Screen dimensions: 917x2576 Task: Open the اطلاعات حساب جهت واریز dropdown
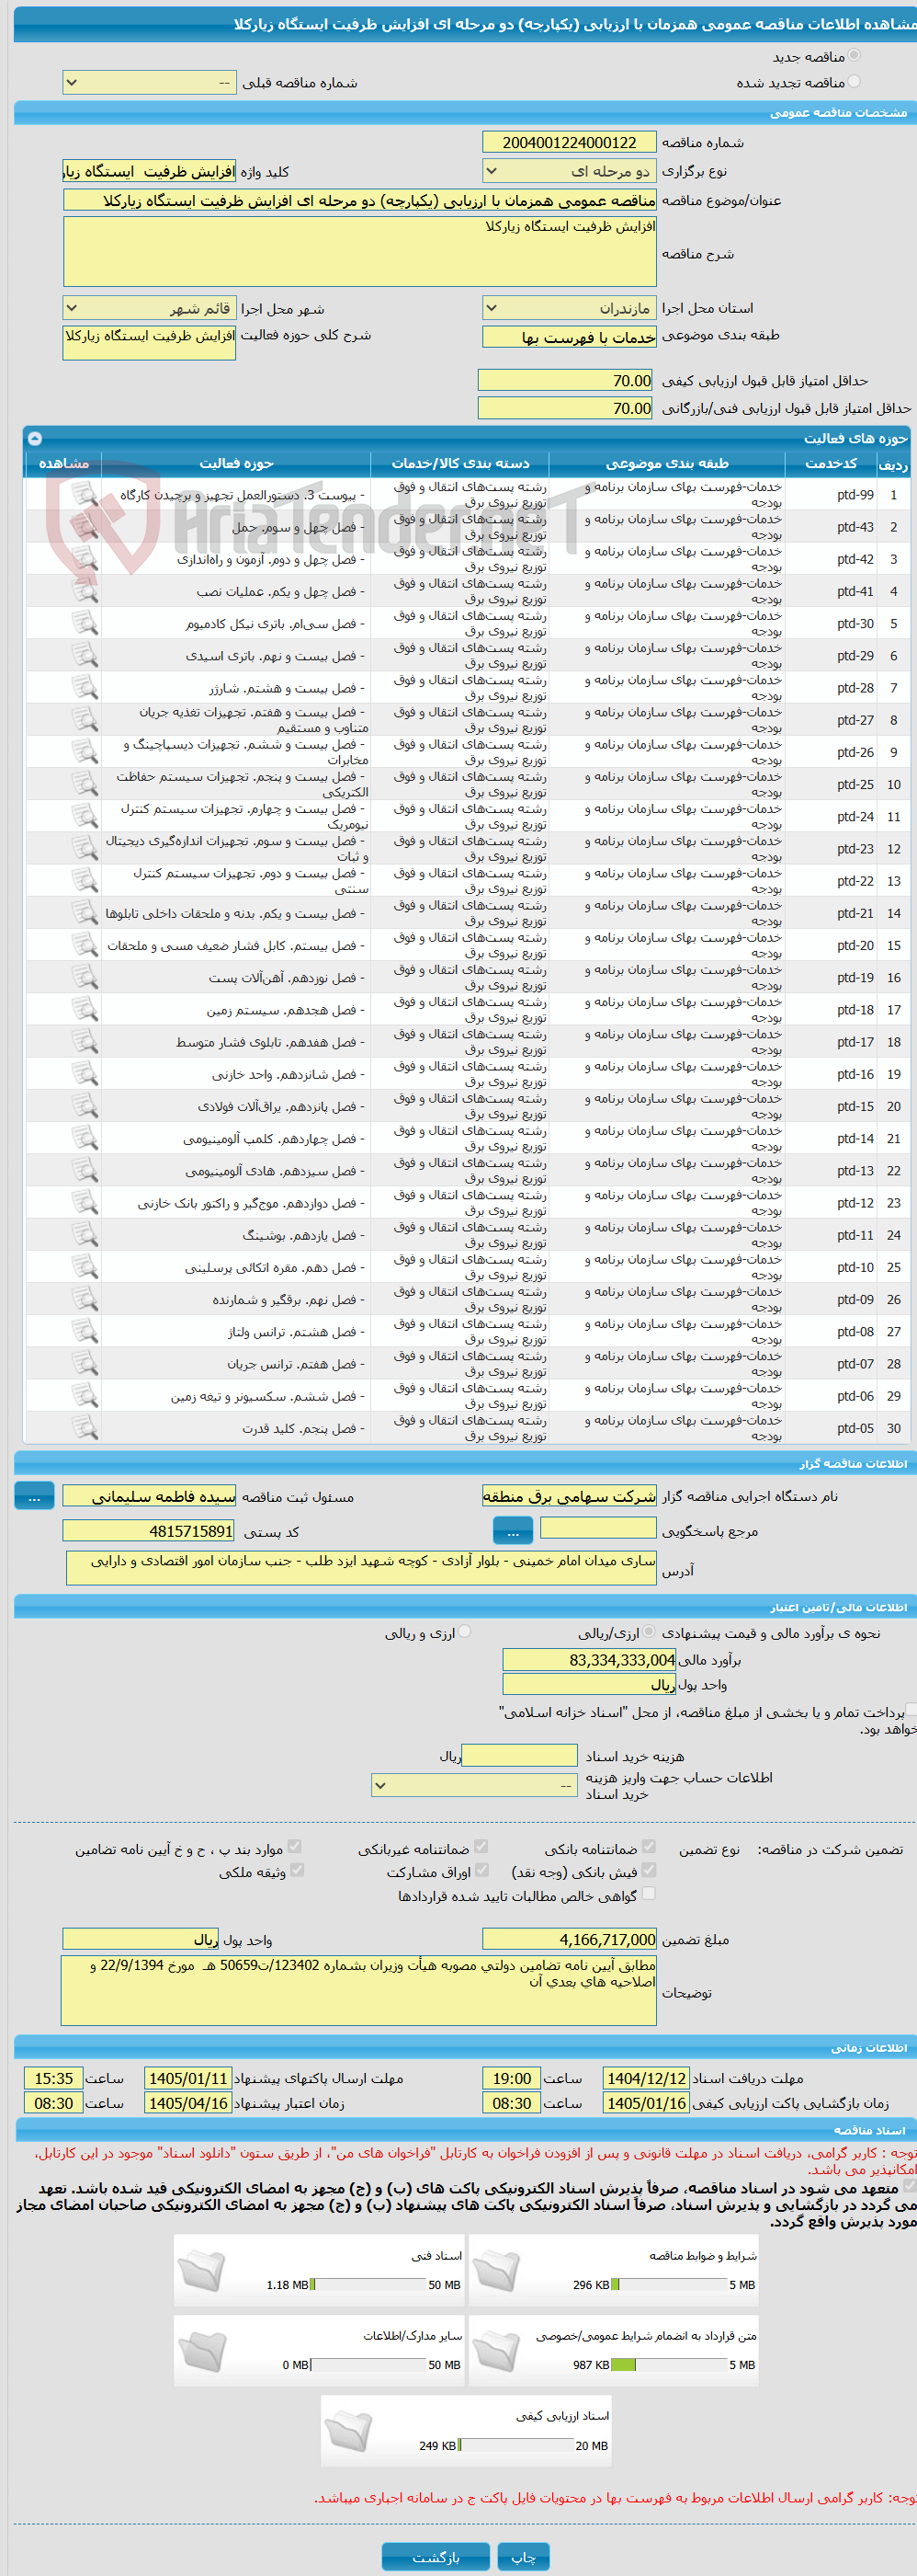474,1786
